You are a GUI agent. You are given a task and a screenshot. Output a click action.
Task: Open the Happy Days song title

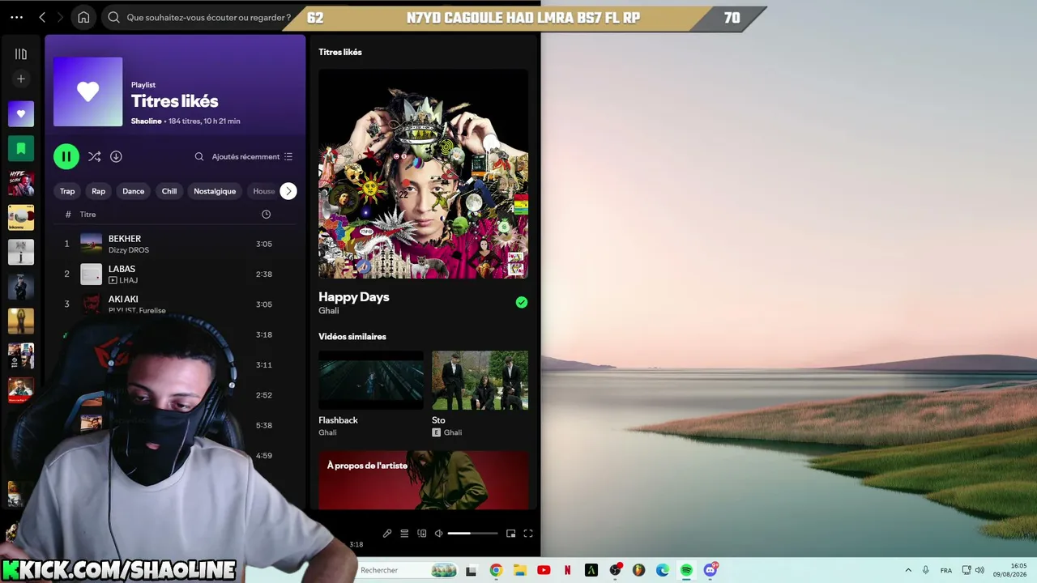pos(354,297)
